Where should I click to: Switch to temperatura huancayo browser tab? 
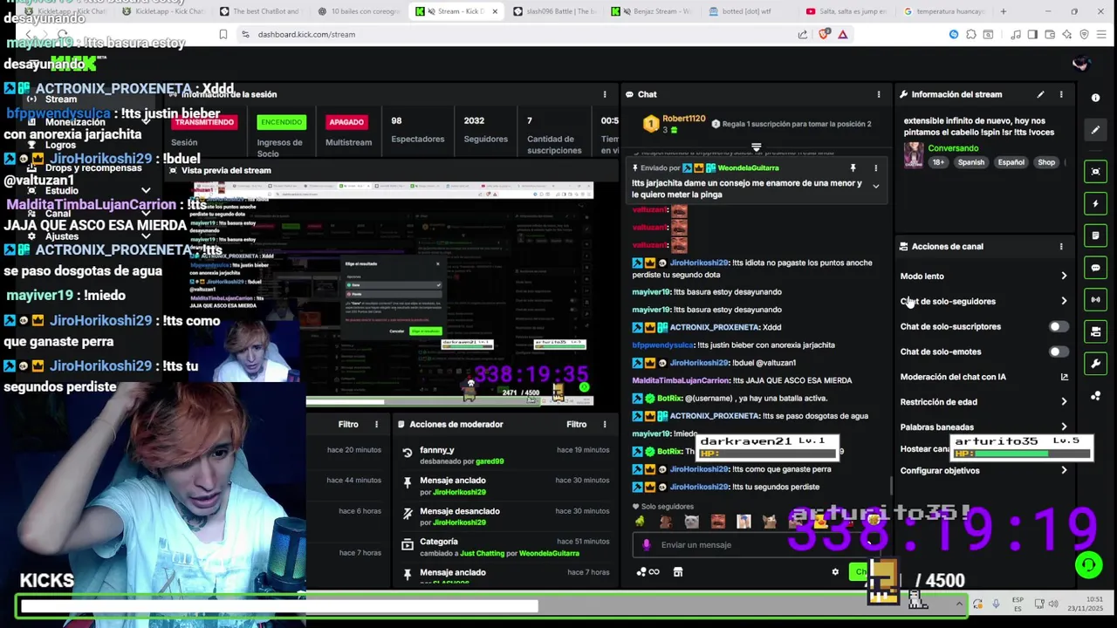click(x=942, y=11)
